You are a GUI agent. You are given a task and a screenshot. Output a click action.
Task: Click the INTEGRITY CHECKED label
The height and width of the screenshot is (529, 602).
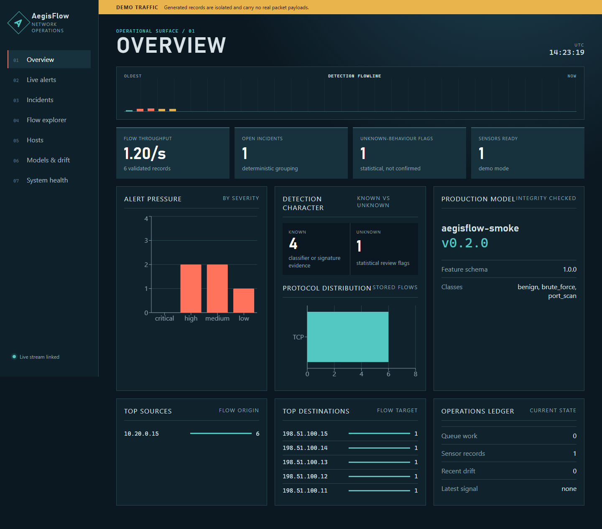coord(546,198)
